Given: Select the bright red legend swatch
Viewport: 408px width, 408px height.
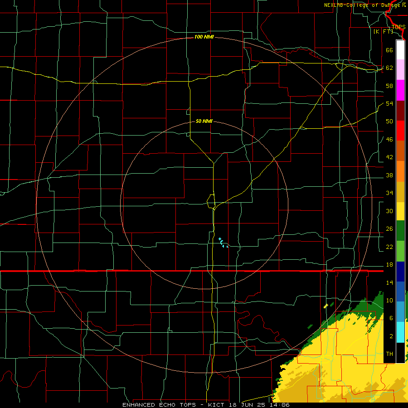Looking at the screenshot, I should 400,131.
